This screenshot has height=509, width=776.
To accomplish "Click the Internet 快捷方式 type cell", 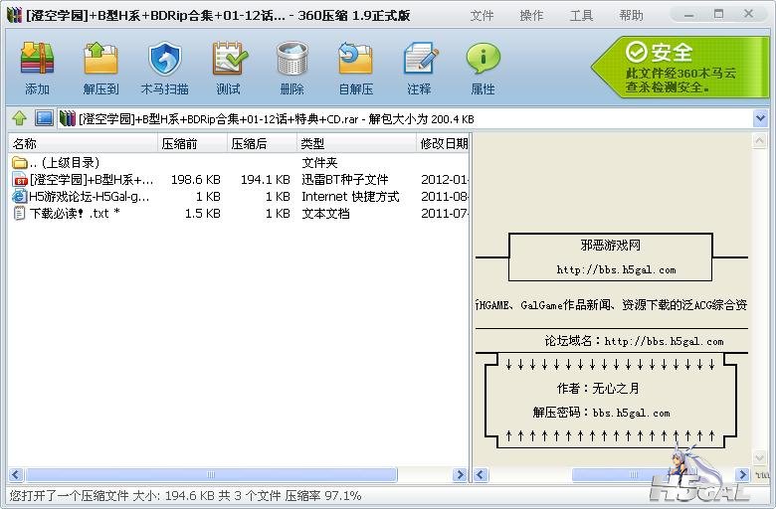I will 350,197.
